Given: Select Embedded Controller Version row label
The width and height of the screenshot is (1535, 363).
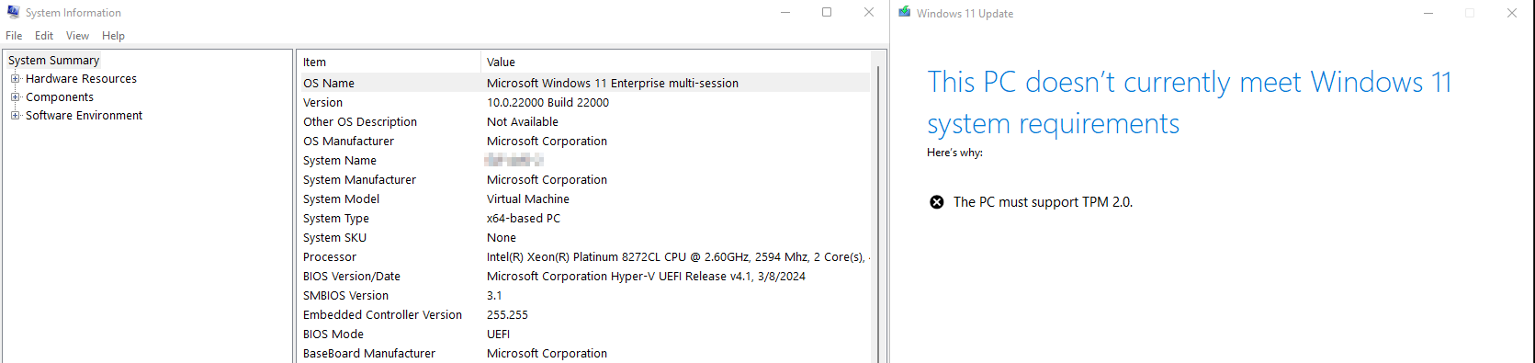Looking at the screenshot, I should (383, 315).
